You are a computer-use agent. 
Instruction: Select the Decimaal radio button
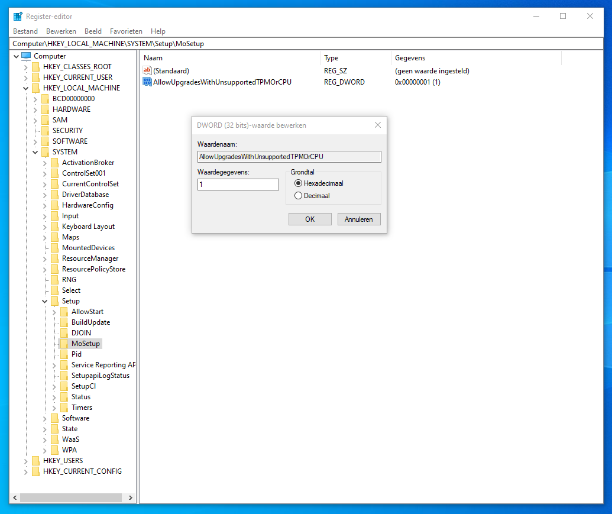click(298, 196)
